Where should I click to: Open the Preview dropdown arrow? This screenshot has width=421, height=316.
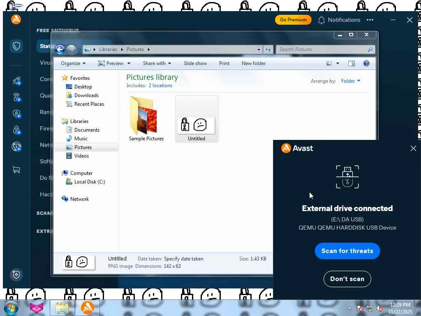(x=129, y=63)
